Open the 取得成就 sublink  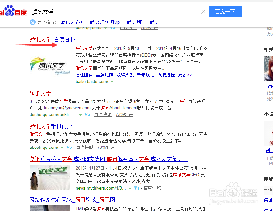(x=125, y=75)
